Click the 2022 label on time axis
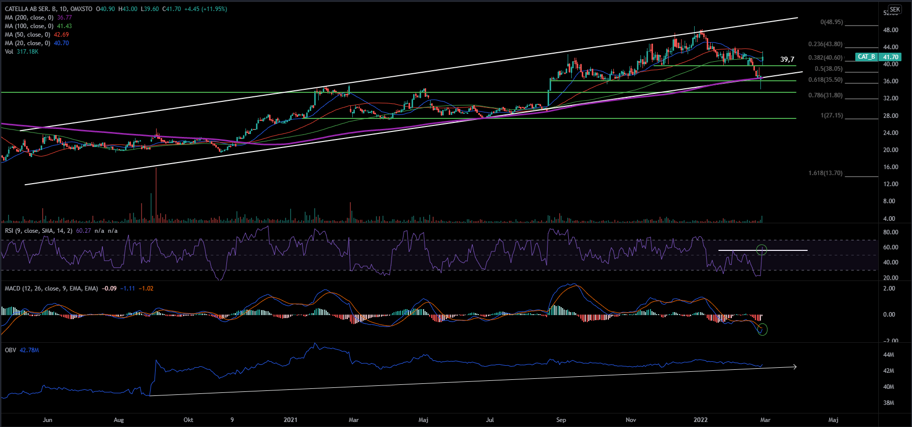Screen dimensions: 912x427 [x=700, y=420]
